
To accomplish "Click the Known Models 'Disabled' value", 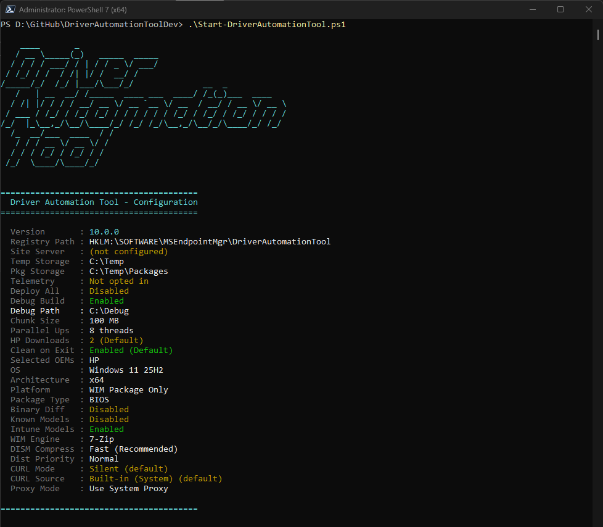I will coord(109,420).
